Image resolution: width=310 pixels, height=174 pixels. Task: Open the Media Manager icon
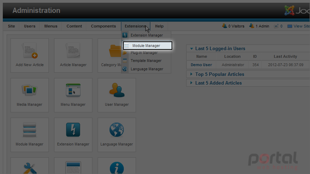(29, 90)
